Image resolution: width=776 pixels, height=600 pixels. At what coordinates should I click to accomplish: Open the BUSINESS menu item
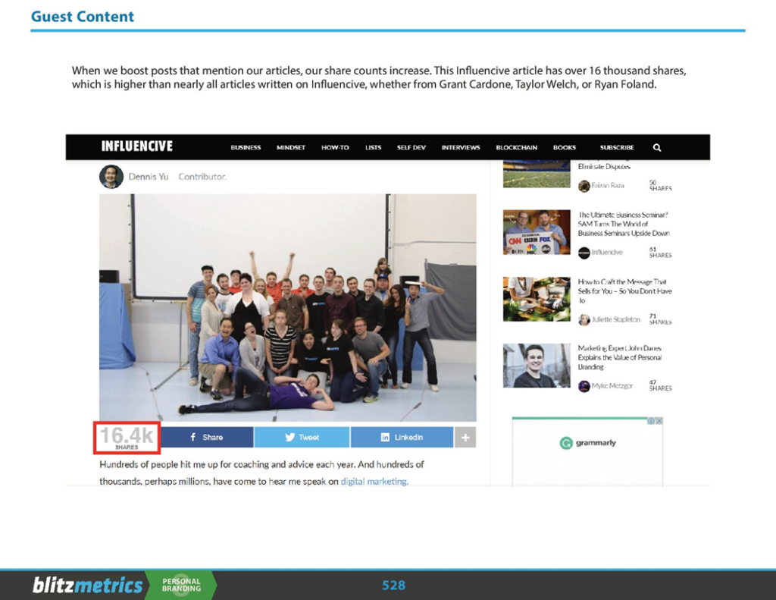246,148
